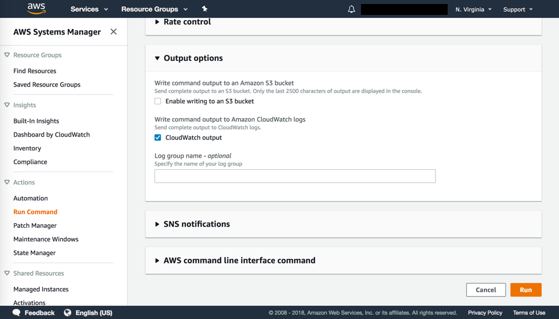The width and height of the screenshot is (559, 319).
Task: Open State Manager
Action: click(x=34, y=252)
